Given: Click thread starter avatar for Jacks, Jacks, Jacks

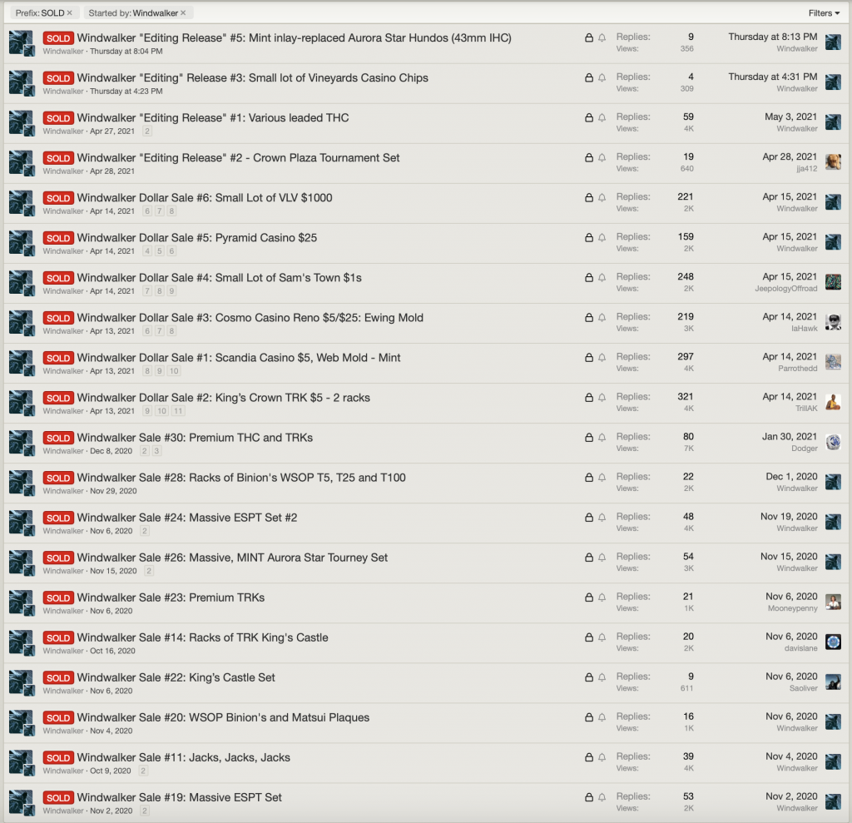Looking at the screenshot, I should (21, 762).
